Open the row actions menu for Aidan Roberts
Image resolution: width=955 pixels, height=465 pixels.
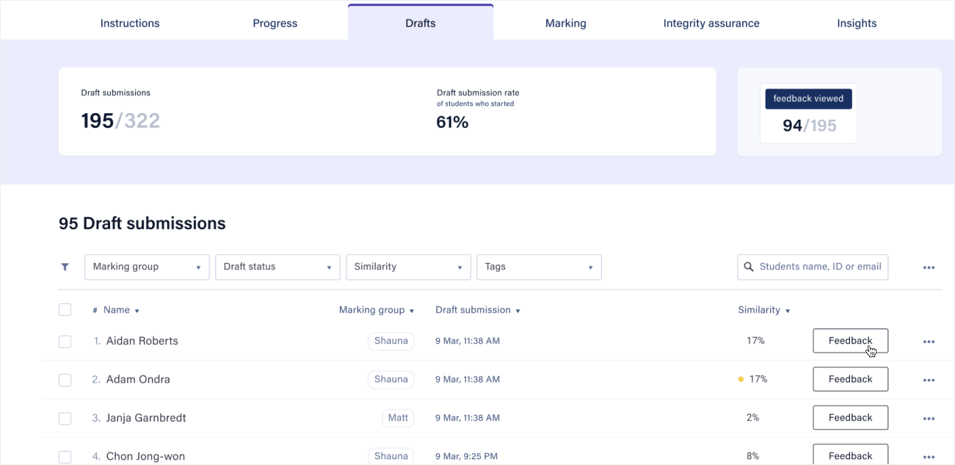(x=929, y=341)
